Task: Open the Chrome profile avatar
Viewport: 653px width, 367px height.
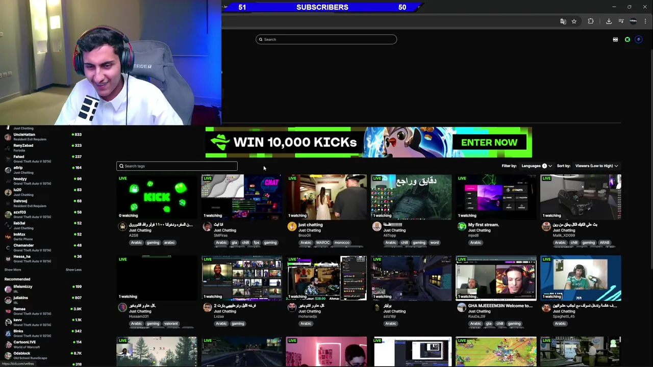Action: 633,21
